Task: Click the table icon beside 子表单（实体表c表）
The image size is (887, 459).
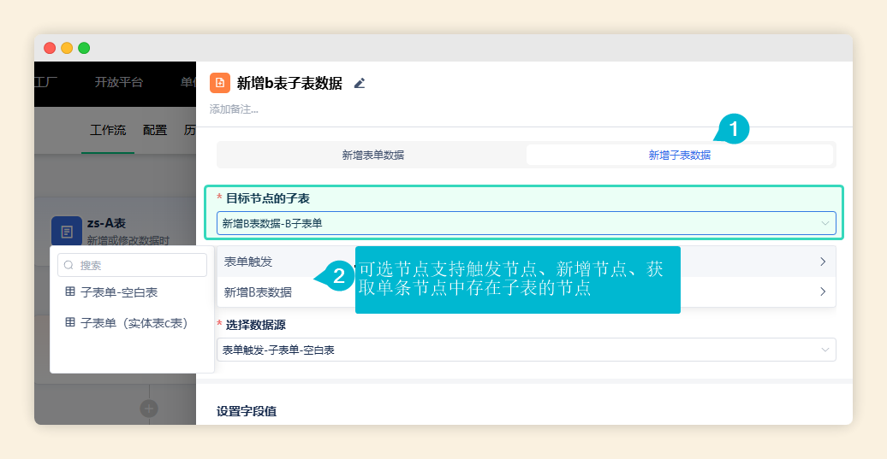Action: [x=70, y=322]
